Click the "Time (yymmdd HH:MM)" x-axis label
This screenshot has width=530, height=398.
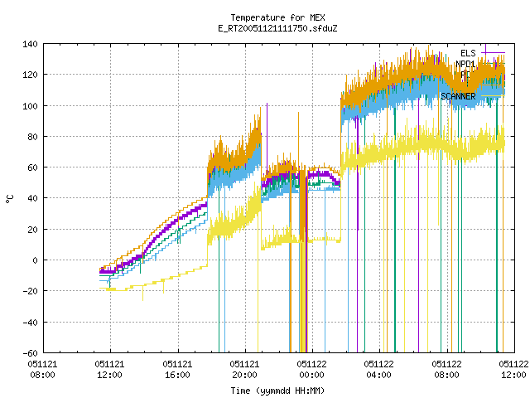277,391
